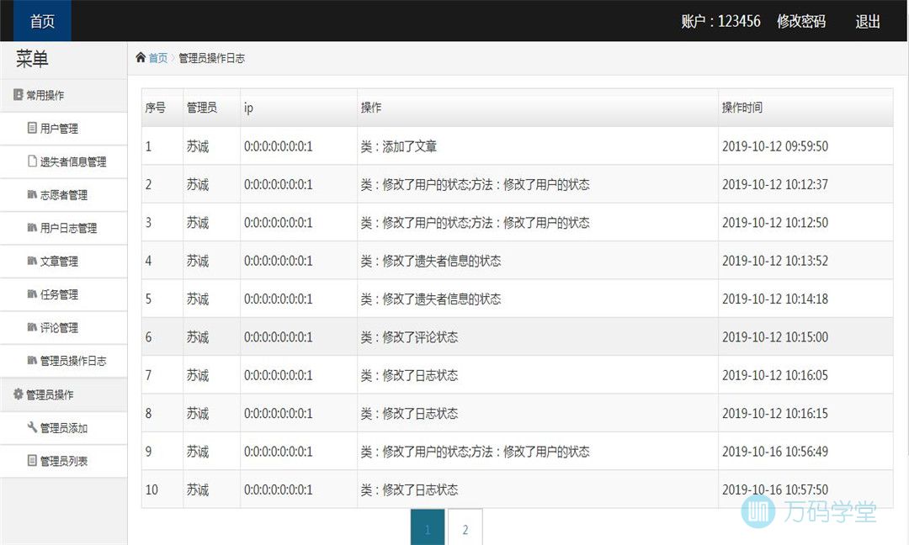This screenshot has width=909, height=545.
Task: Go to page 2 of the log
Action: (465, 530)
